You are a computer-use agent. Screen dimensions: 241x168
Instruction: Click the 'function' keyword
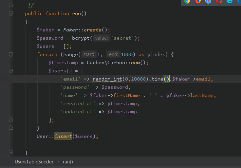point(57,13)
